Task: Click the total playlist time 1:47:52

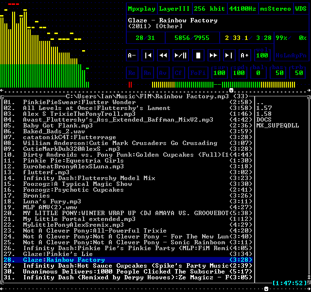Action: (290, 283)
